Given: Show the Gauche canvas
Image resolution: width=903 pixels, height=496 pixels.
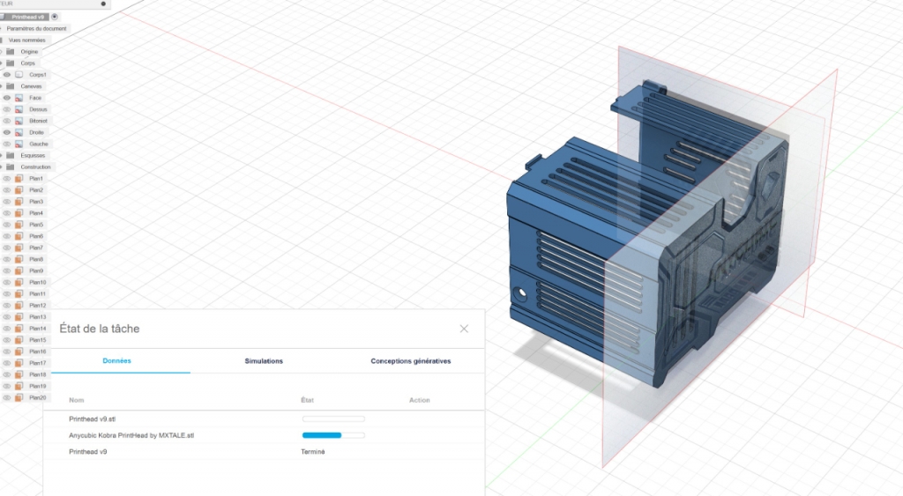Looking at the screenshot, I should 7,144.
